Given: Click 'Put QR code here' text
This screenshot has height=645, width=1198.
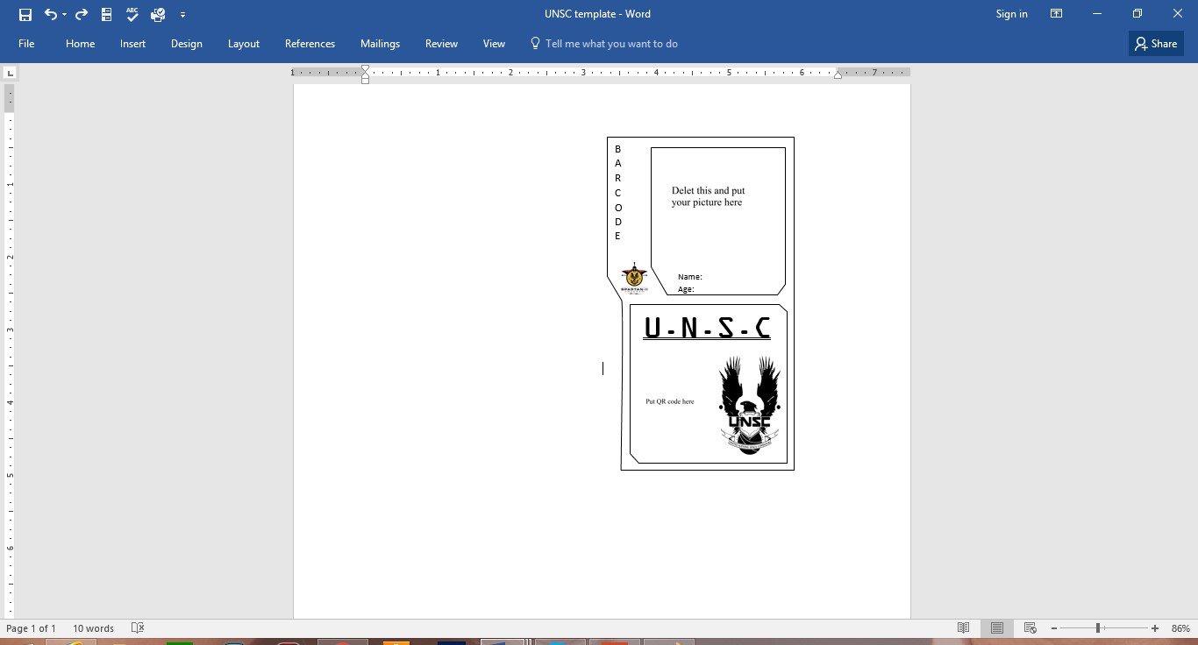Looking at the screenshot, I should (x=670, y=401).
